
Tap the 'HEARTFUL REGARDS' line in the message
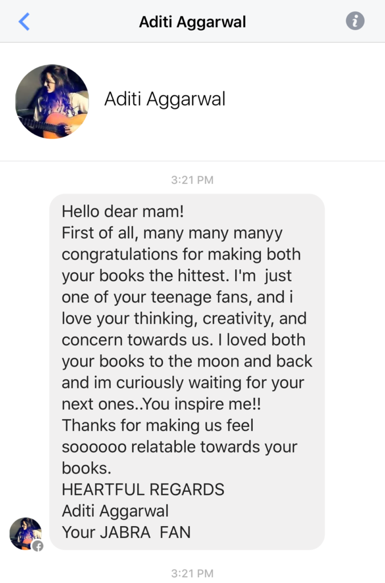click(x=143, y=489)
